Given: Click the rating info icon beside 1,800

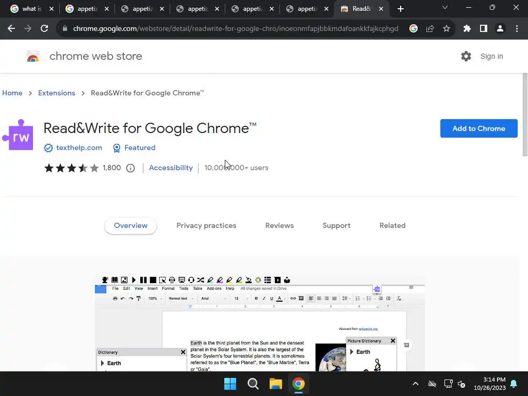Looking at the screenshot, I should click(x=130, y=168).
